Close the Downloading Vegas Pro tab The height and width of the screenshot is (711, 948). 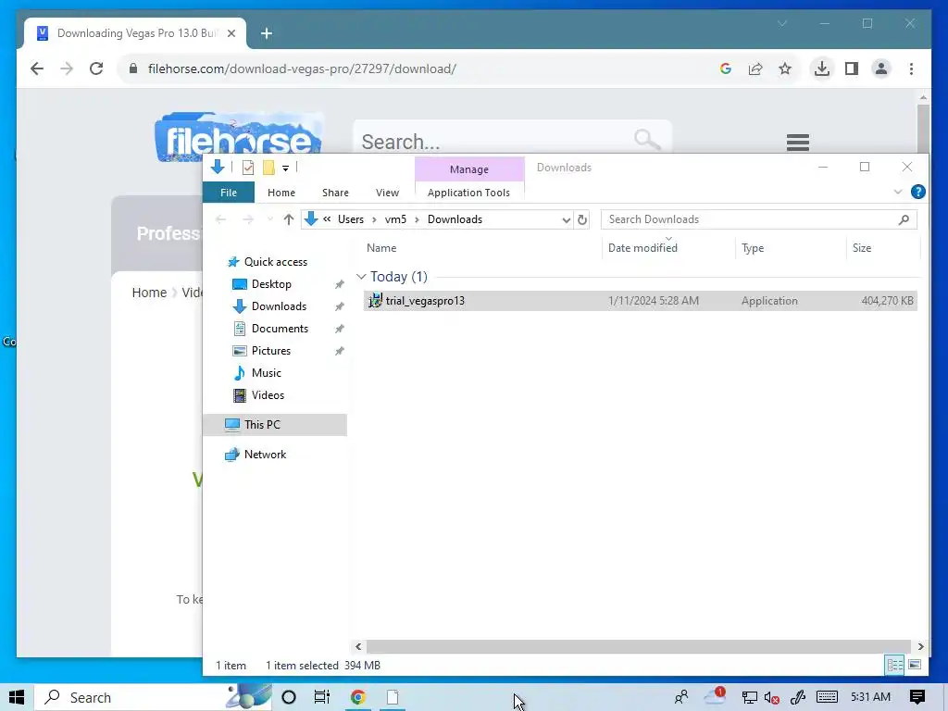[x=231, y=33]
